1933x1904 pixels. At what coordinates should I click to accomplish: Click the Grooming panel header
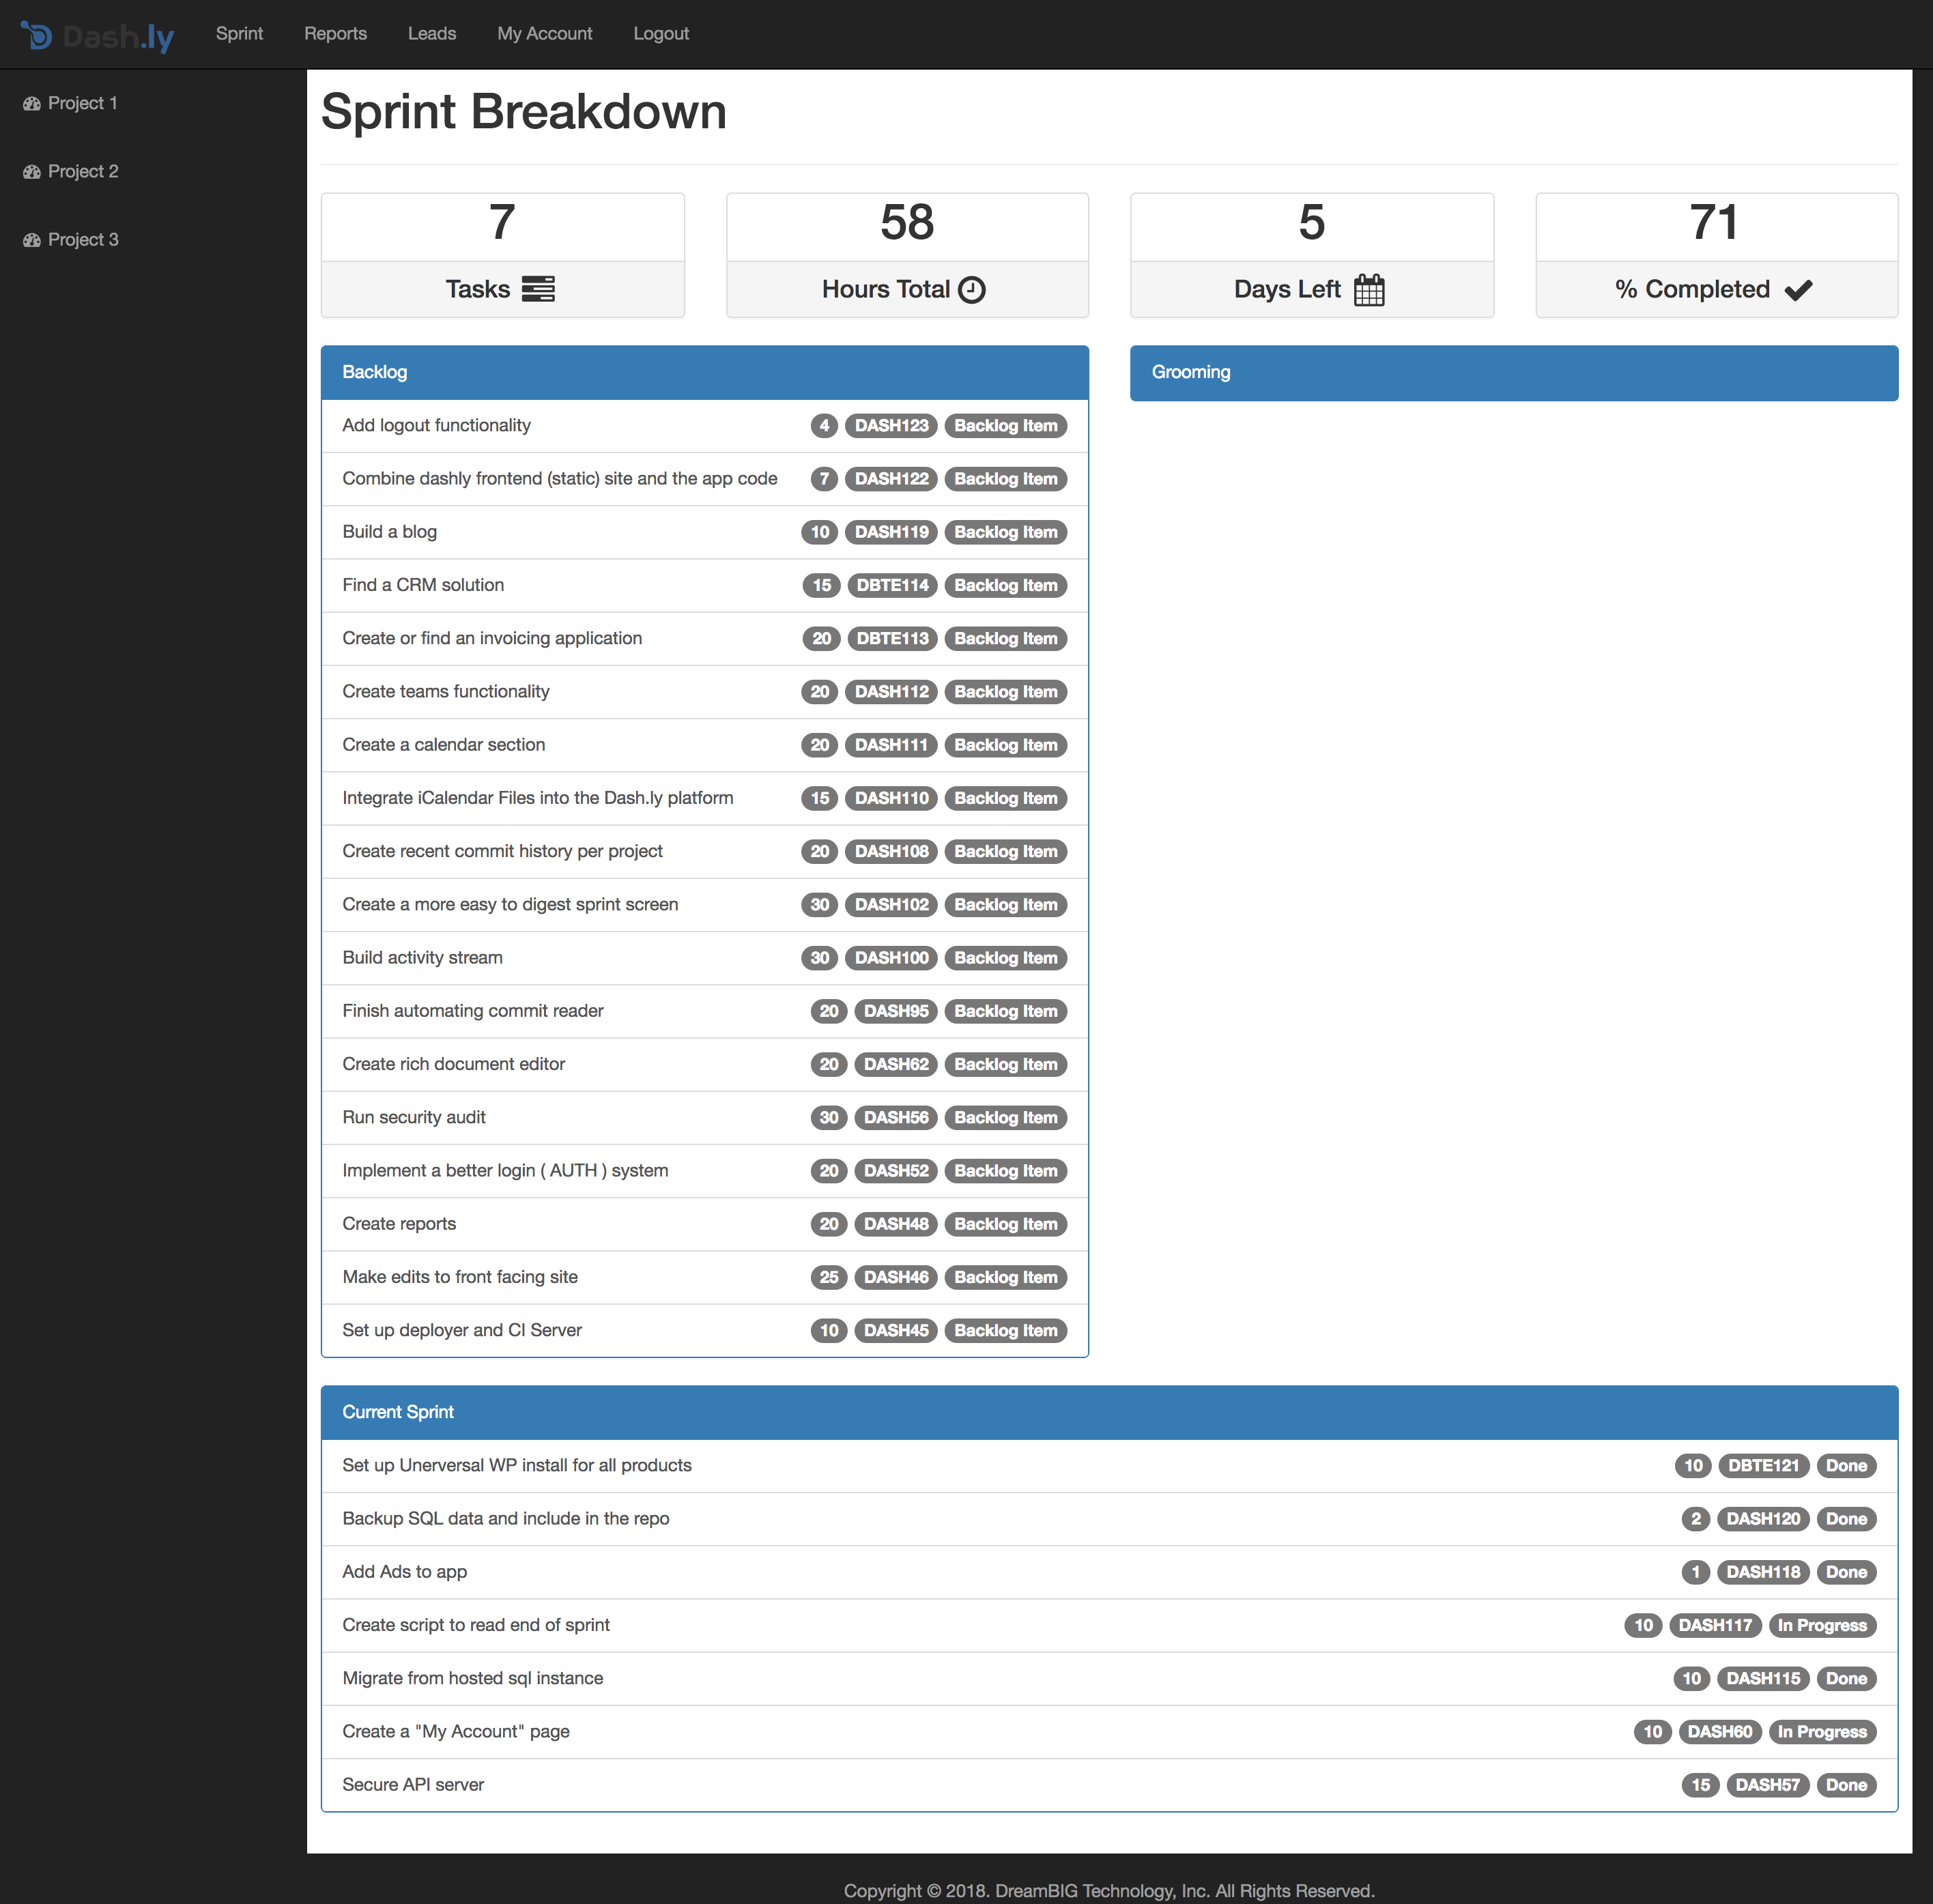click(1514, 373)
